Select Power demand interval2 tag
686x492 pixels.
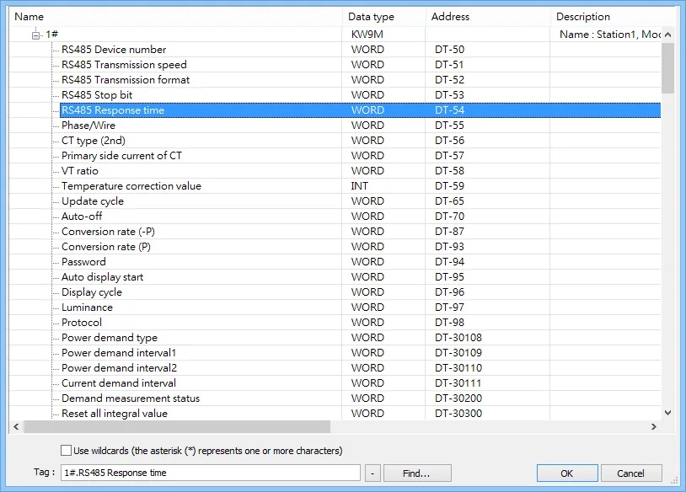tap(119, 368)
